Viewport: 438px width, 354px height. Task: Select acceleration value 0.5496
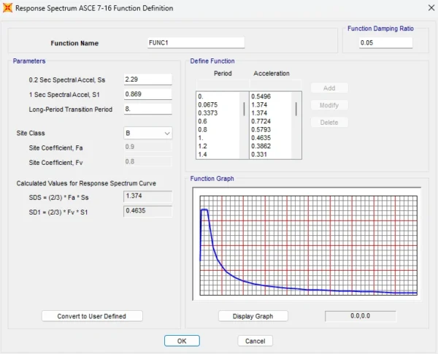pyautogui.click(x=261, y=96)
